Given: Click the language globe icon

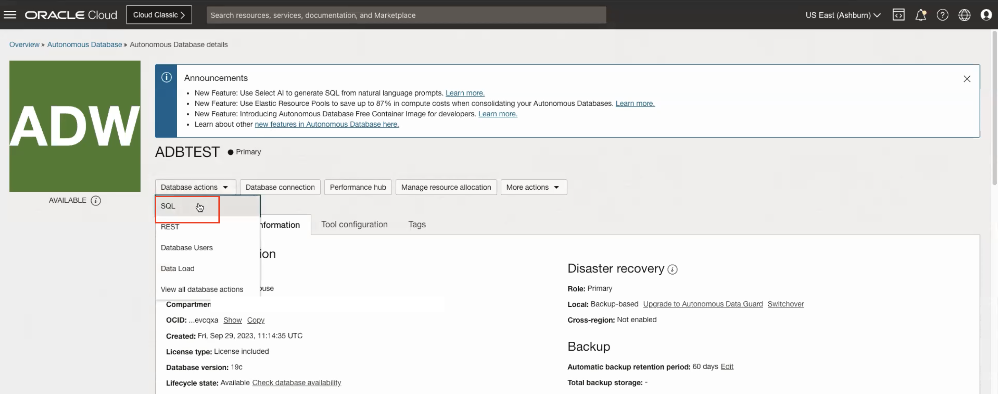Looking at the screenshot, I should 964,15.
